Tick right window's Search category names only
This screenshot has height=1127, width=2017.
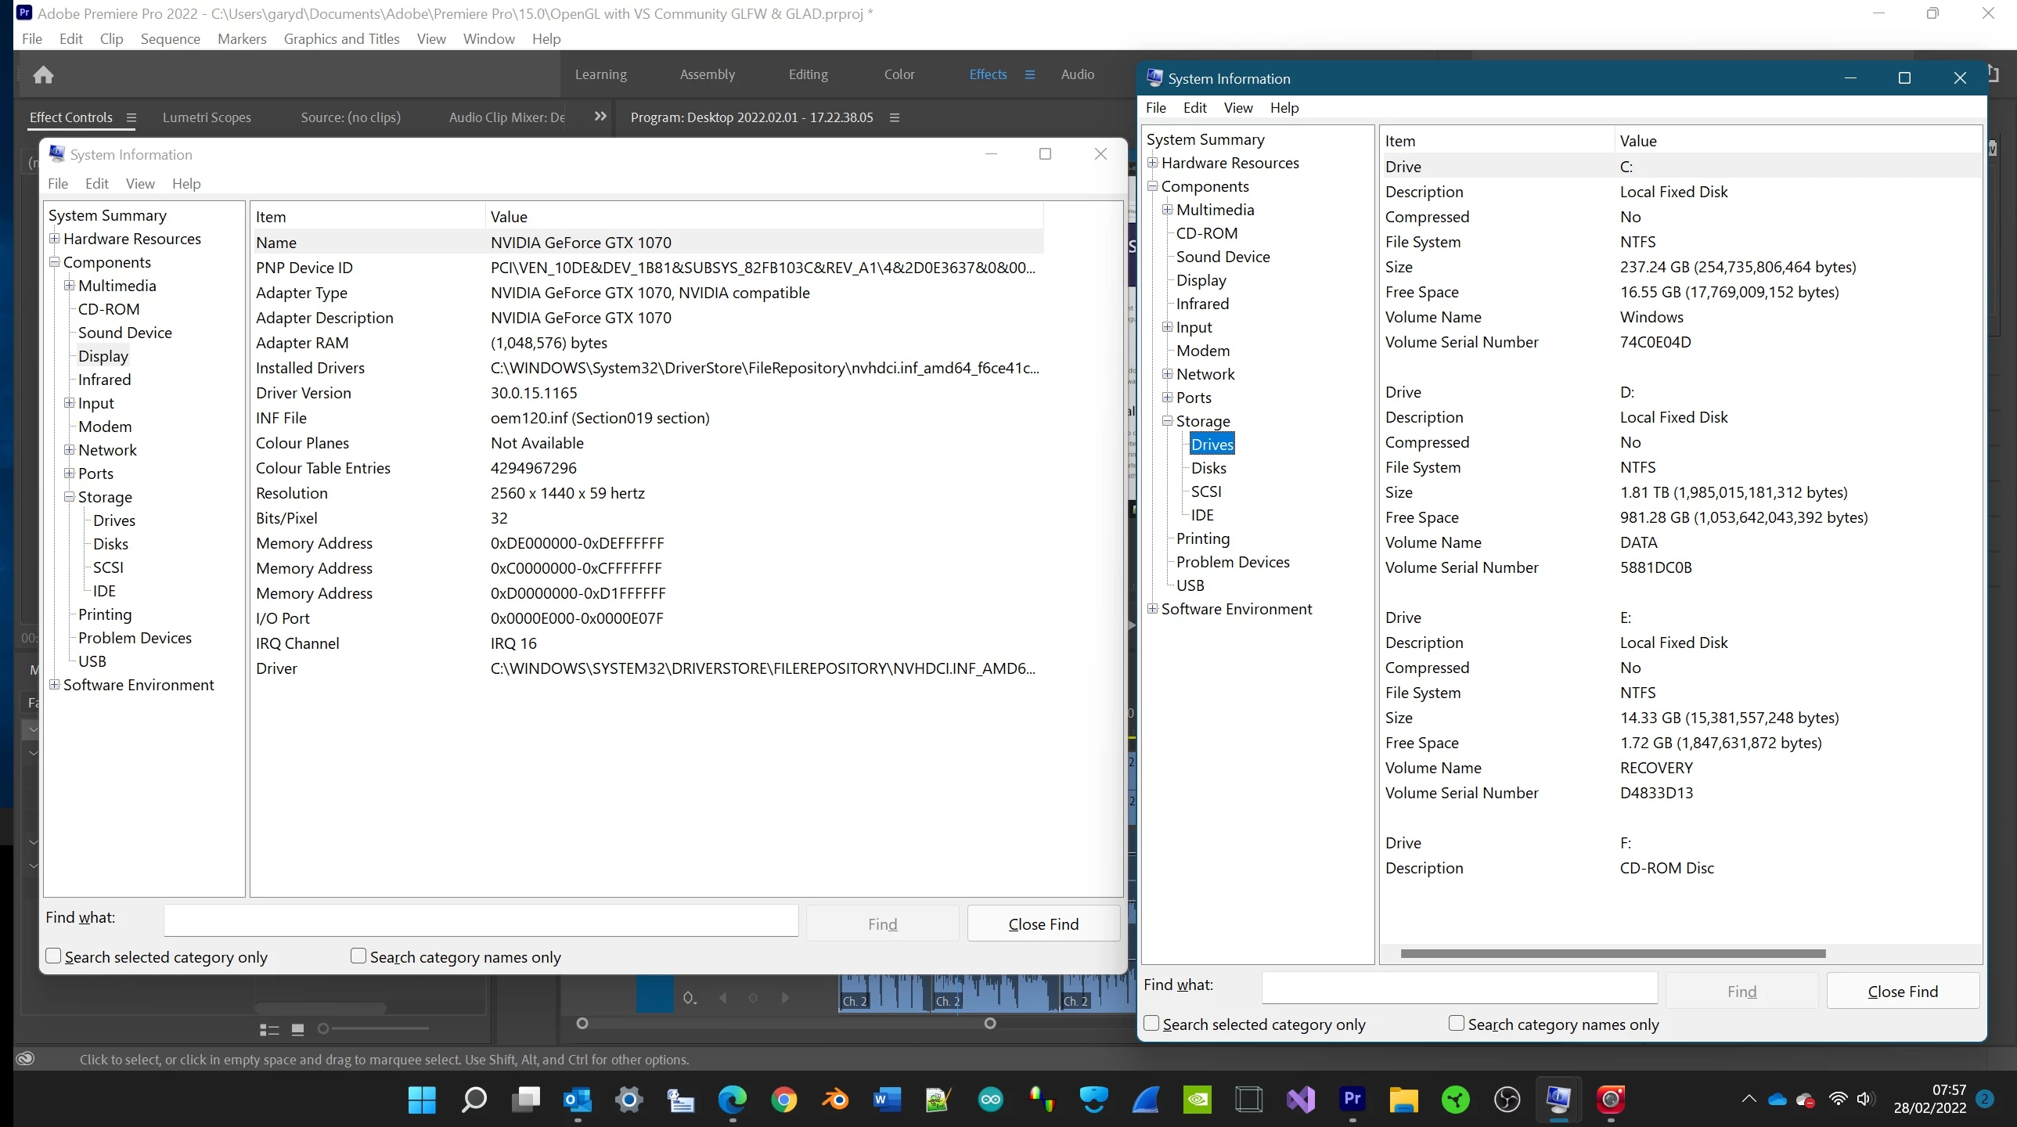(x=1457, y=1023)
